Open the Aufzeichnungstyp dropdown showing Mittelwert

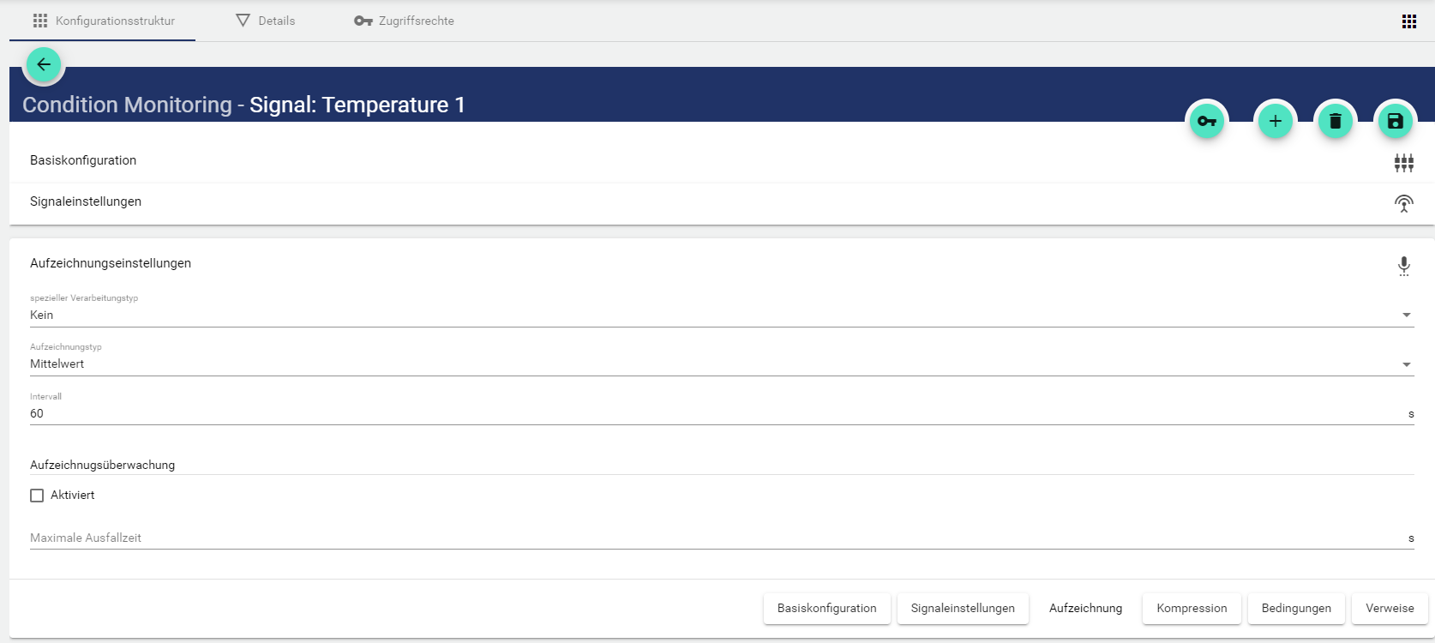tap(720, 364)
